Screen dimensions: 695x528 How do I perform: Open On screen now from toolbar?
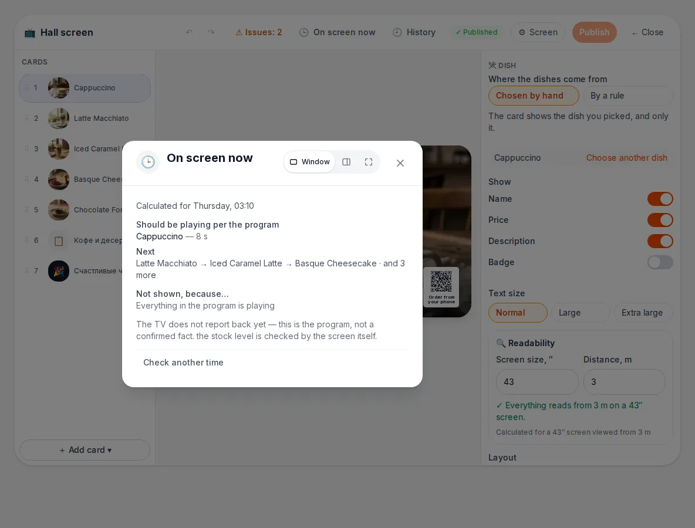tap(338, 32)
